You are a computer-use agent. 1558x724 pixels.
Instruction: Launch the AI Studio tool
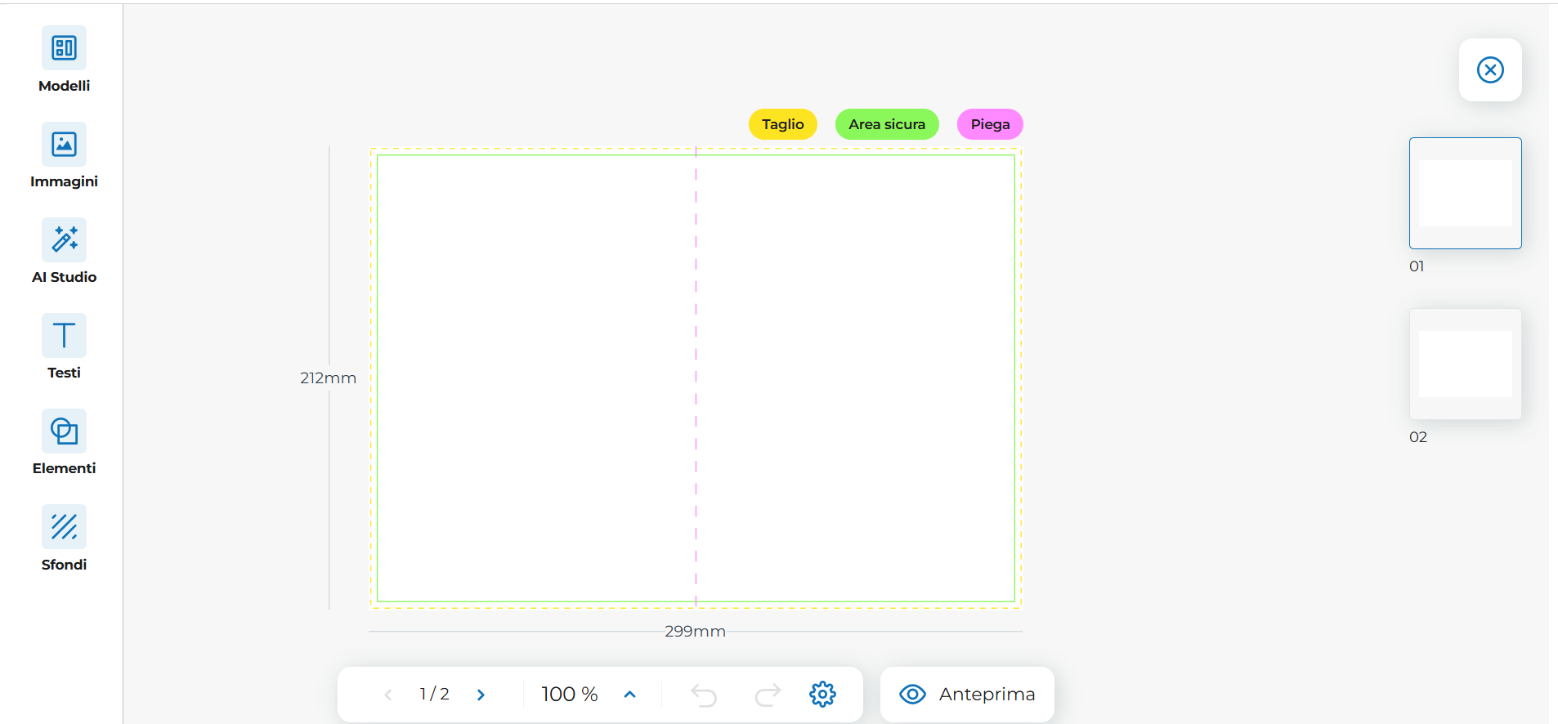click(x=64, y=240)
